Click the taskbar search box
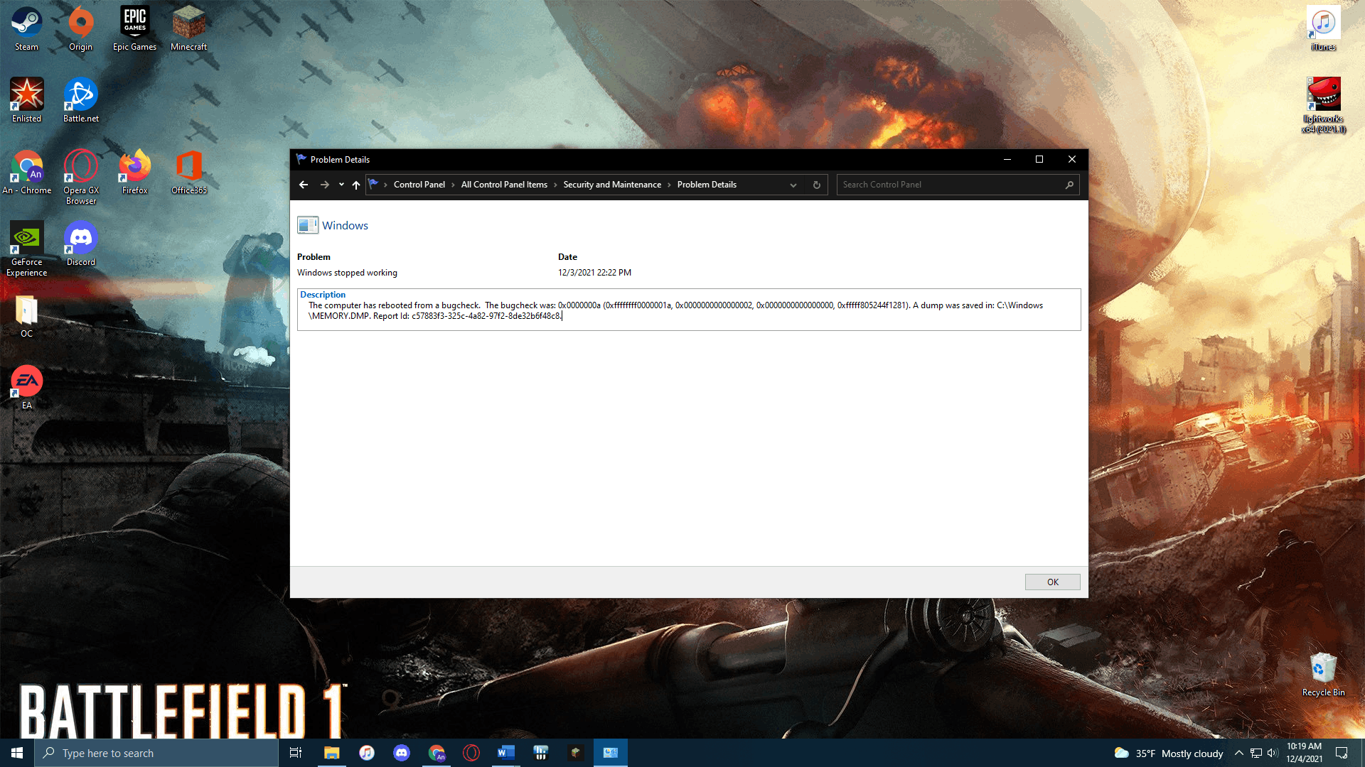1365x767 pixels. coord(156,753)
